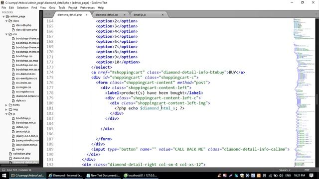Open the Goto menu
The height and width of the screenshot is (179, 319).
pyautogui.click(x=52, y=8)
